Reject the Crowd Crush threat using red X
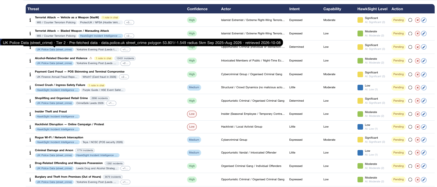The width and height of the screenshot is (437, 187). coord(417,87)
